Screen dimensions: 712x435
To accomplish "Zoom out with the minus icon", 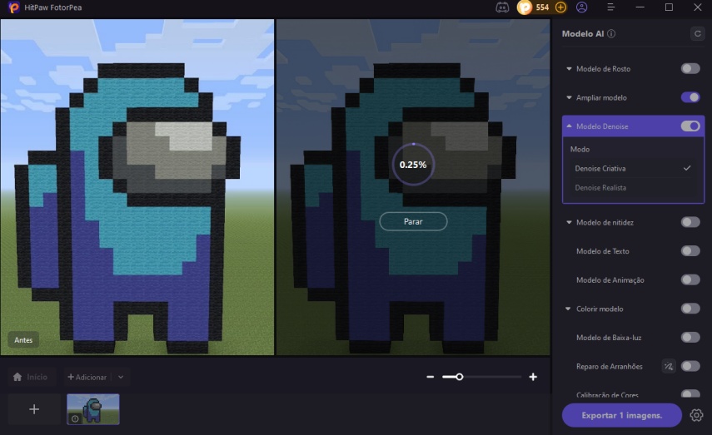I will (430, 377).
